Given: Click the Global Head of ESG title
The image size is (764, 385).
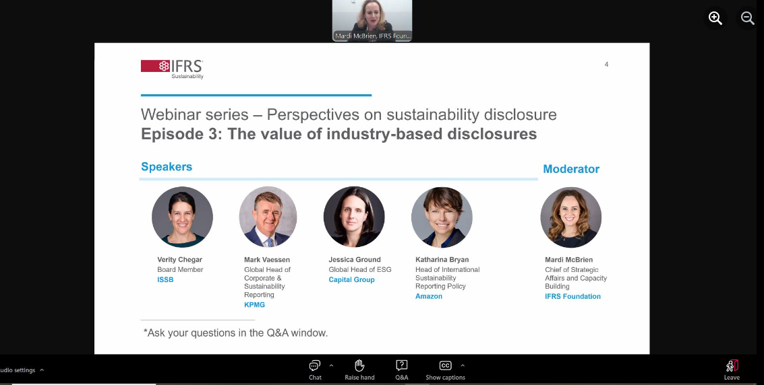Looking at the screenshot, I should tap(359, 269).
